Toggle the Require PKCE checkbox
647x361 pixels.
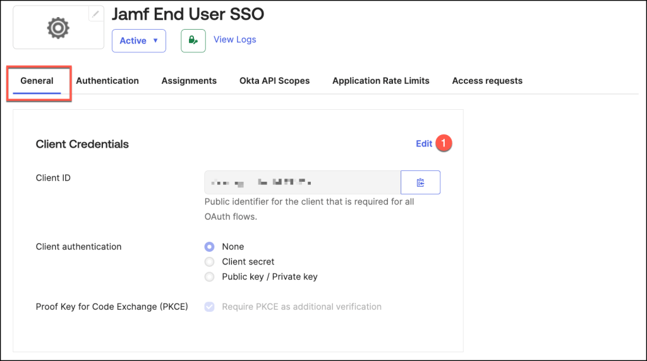210,307
